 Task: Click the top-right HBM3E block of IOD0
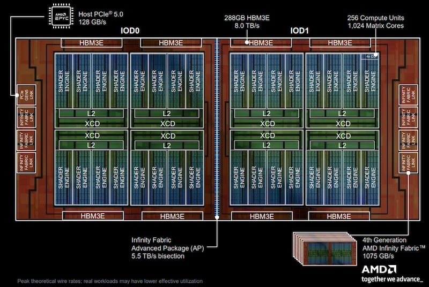[x=171, y=43]
